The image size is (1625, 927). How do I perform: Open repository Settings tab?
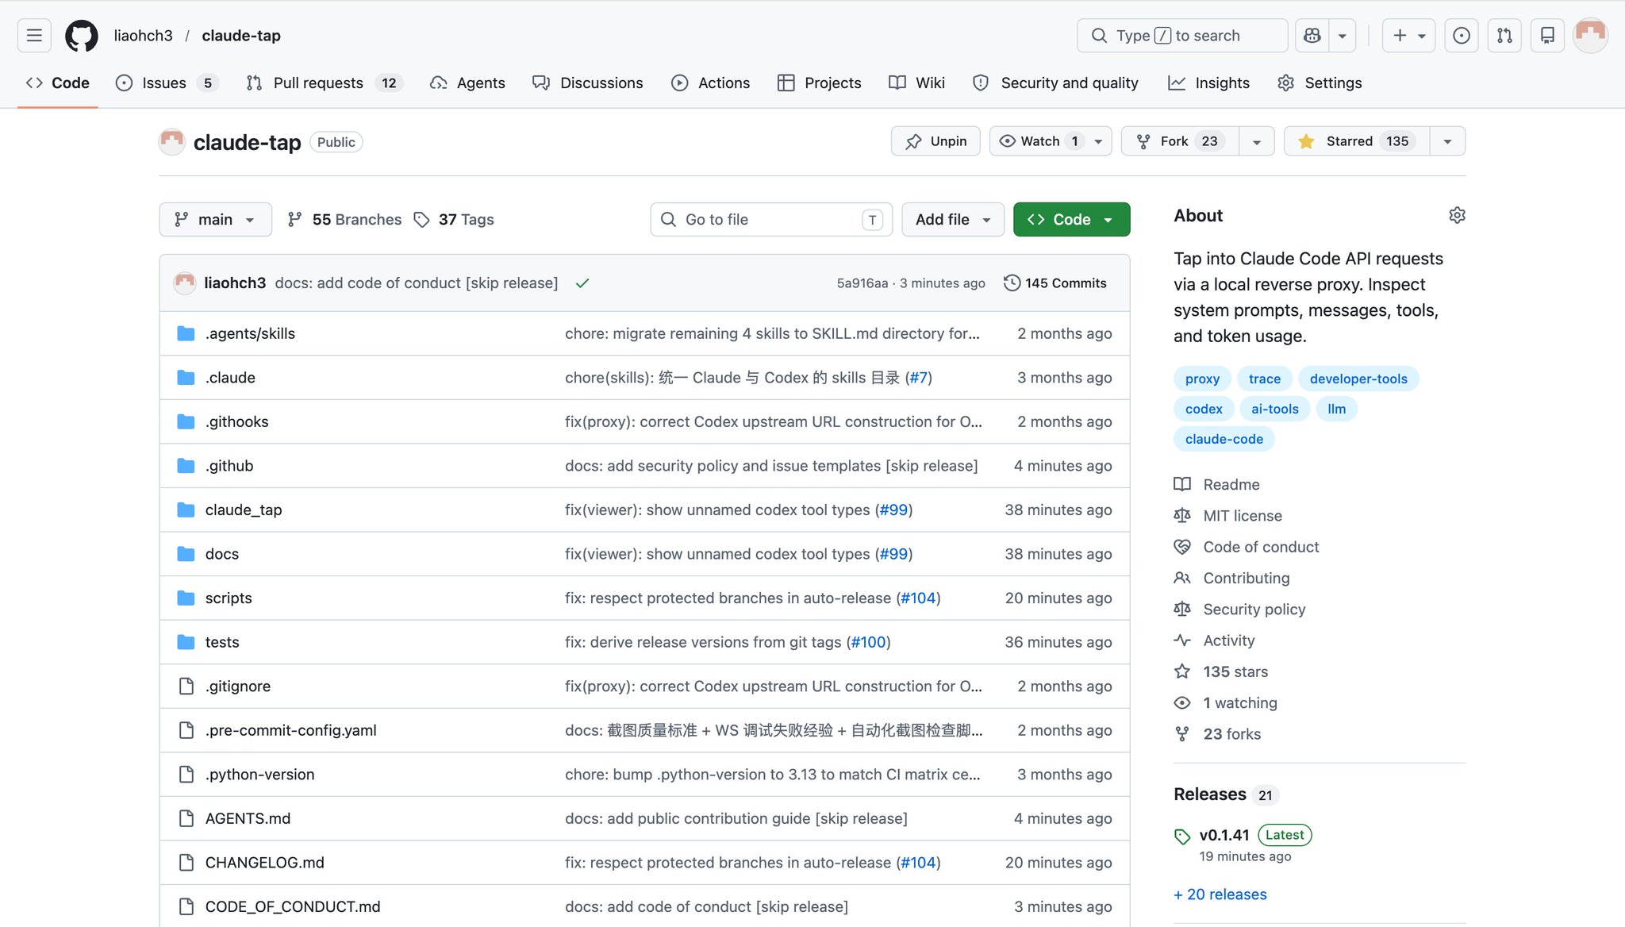tap(1320, 83)
